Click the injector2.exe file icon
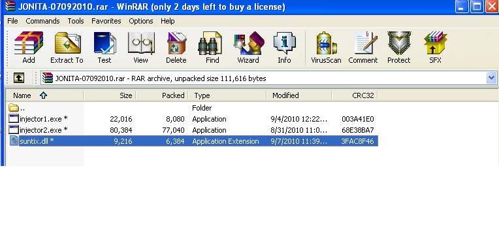Screen dimensions: 499x251 click(x=14, y=129)
